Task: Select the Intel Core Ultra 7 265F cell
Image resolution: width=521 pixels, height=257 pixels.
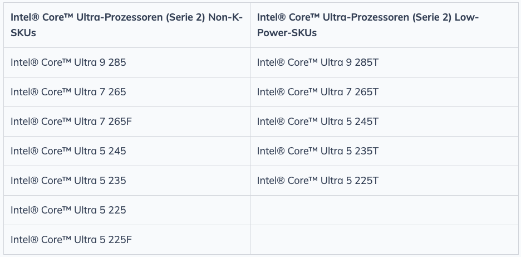Action: 126,122
